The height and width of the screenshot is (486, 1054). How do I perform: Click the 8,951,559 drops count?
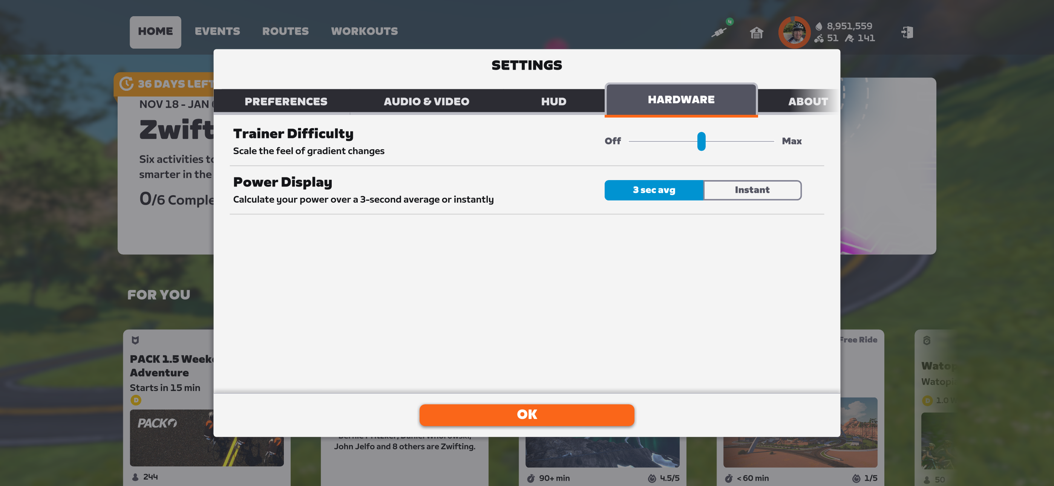(849, 26)
